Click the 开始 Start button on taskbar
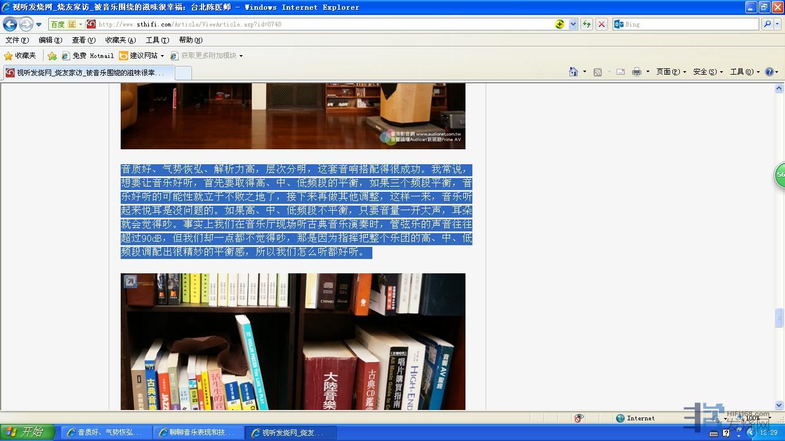Viewport: 785px width, 441px height. pyautogui.click(x=27, y=432)
